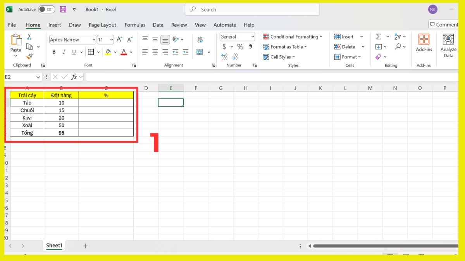This screenshot has width=465, height=261.
Task: Click the Comments button
Action: click(443, 24)
